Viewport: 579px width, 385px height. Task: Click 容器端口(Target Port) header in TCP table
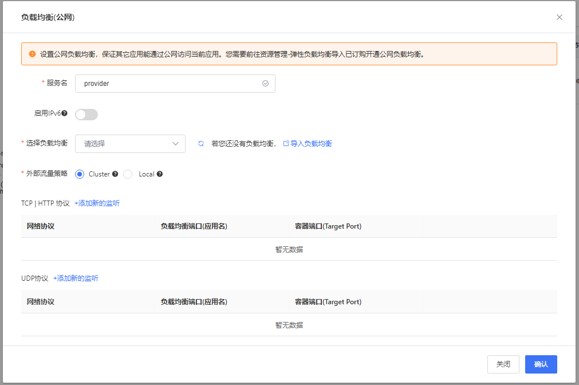pyautogui.click(x=328, y=226)
